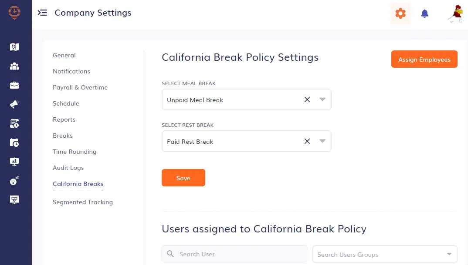This screenshot has height=265, width=468.
Task: Open the Time Off sleeping-face icon
Action: point(14,180)
